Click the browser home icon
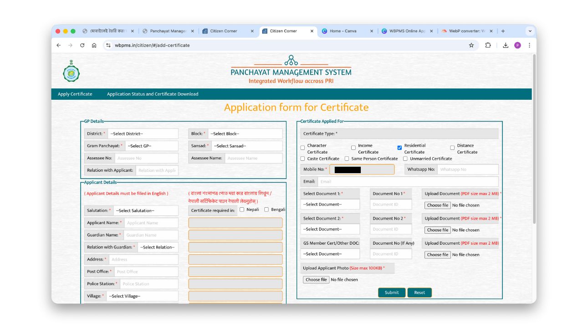Screen dimensions: 583x328 tap(94, 45)
